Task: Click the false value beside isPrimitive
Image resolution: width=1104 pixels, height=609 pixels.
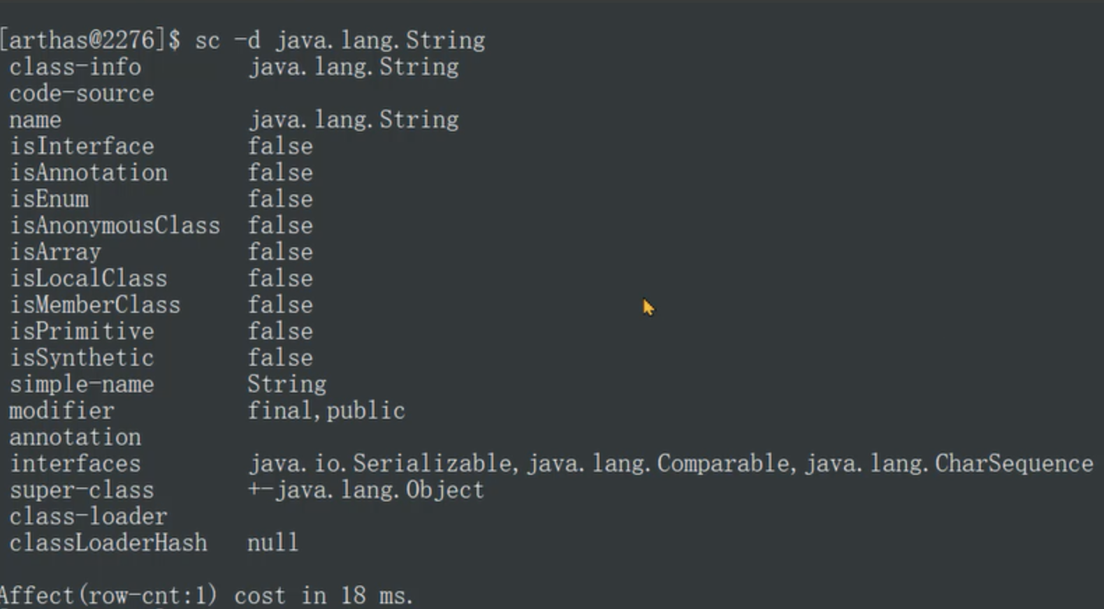Action: point(280,332)
